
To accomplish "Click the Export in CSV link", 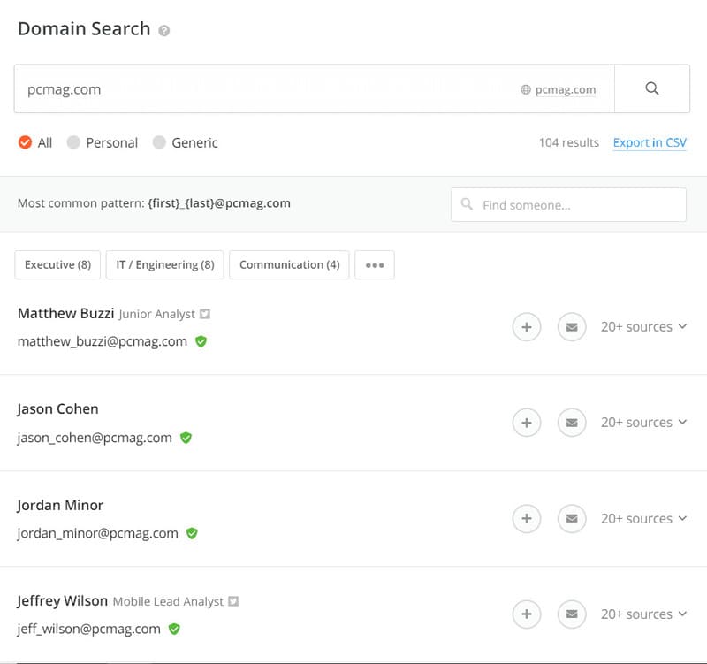I will tap(650, 142).
